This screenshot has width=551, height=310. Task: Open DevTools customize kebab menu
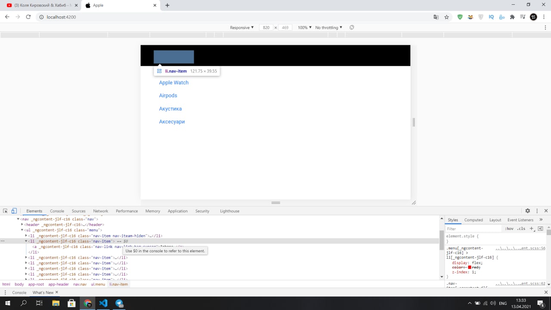(537, 211)
